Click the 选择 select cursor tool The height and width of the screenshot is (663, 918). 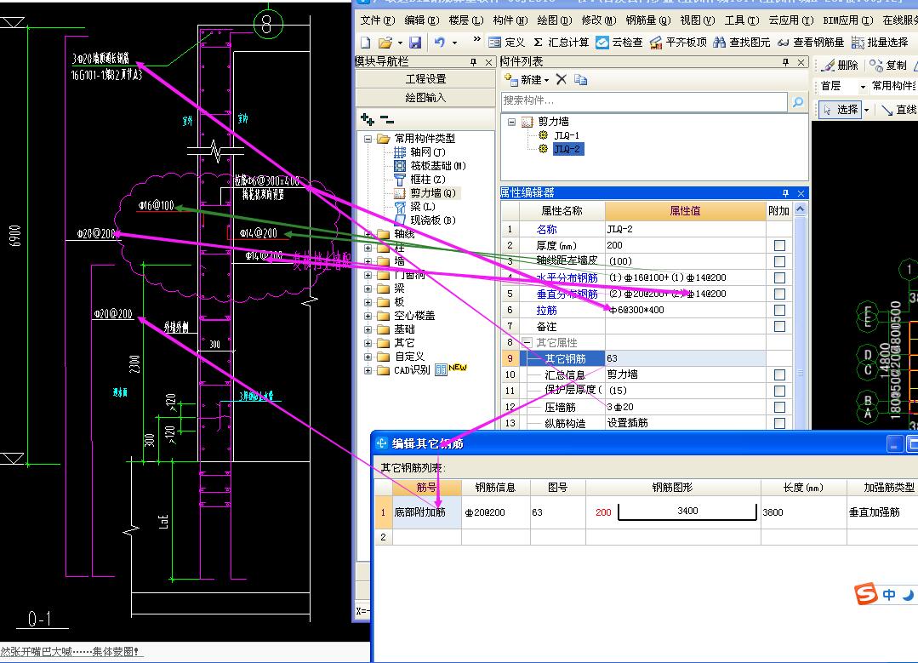[x=840, y=110]
